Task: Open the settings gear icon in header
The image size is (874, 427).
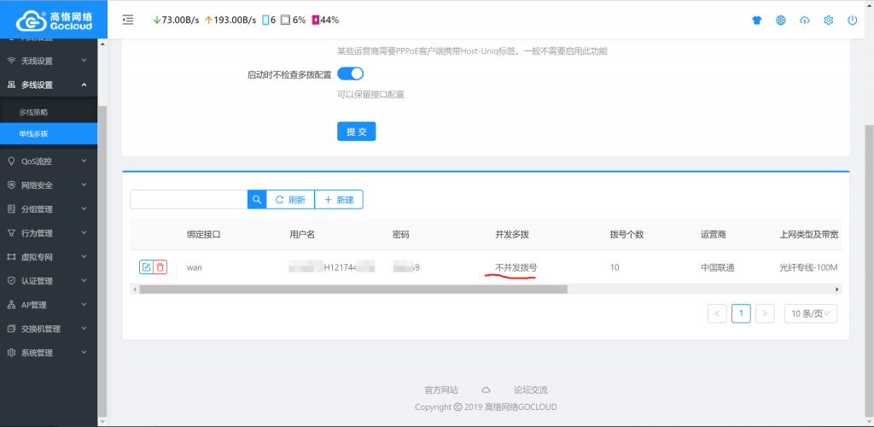Action: tap(828, 20)
